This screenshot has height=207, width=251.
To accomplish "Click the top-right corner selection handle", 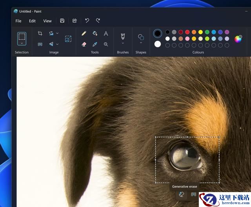I will (x=219, y=137).
